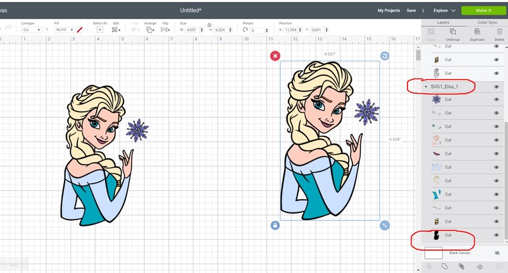Click the lock proportions handle on selection box
The height and width of the screenshot is (273, 508).
pos(275,226)
